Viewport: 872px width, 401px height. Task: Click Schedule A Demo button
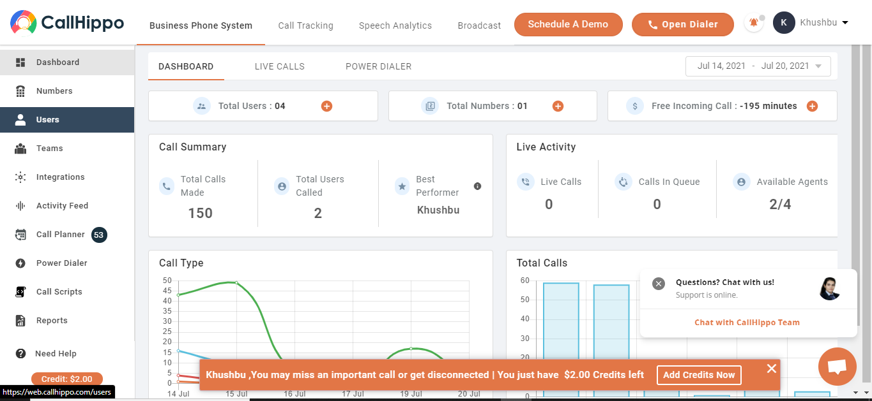click(568, 24)
